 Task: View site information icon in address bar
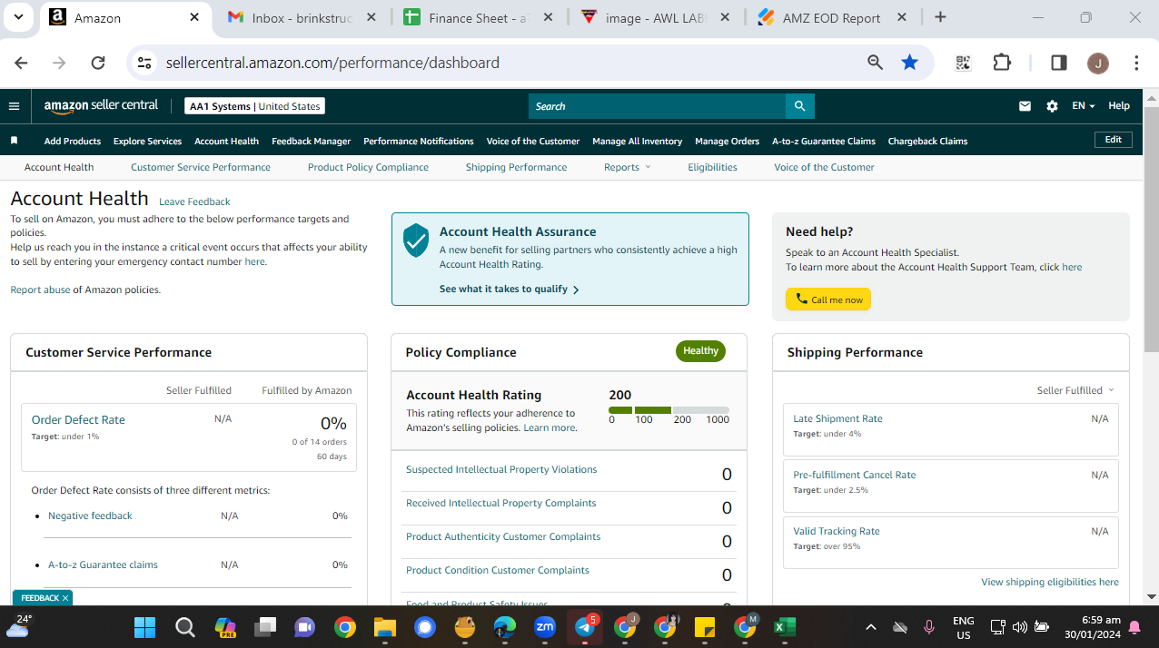click(x=144, y=63)
